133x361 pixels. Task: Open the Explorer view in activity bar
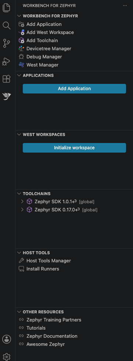click(x=6, y=8)
